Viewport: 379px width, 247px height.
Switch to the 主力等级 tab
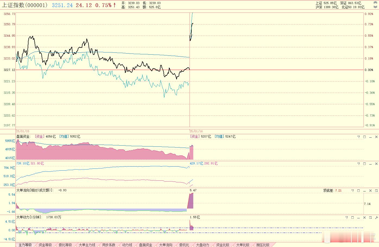tap(25, 245)
